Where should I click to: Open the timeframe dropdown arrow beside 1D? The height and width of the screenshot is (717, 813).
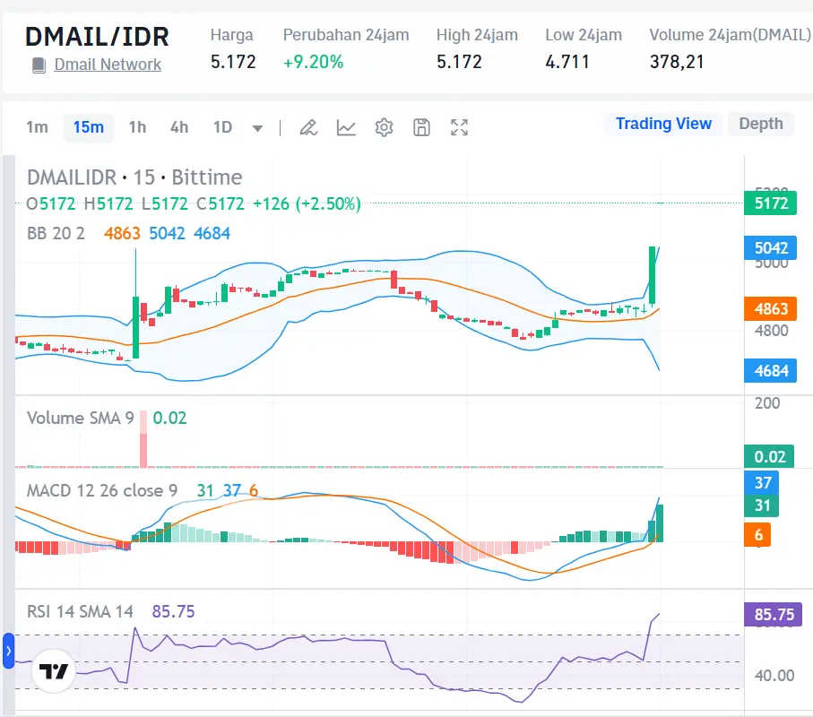click(x=257, y=127)
